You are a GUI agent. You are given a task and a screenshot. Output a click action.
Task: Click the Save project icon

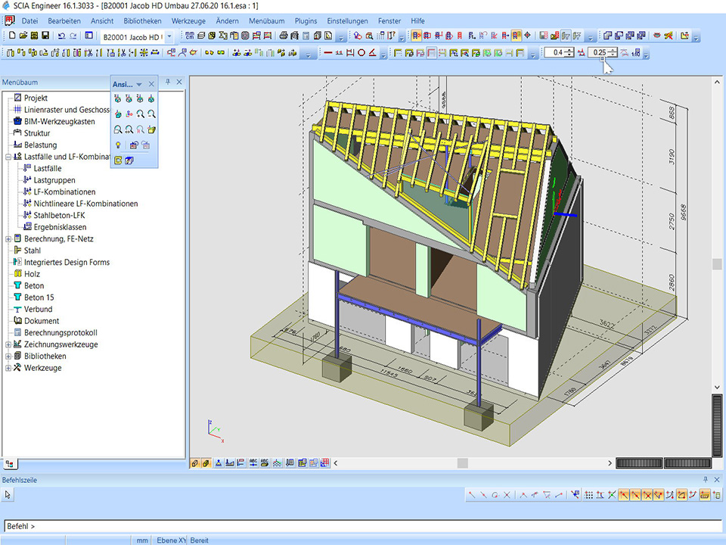[45, 36]
